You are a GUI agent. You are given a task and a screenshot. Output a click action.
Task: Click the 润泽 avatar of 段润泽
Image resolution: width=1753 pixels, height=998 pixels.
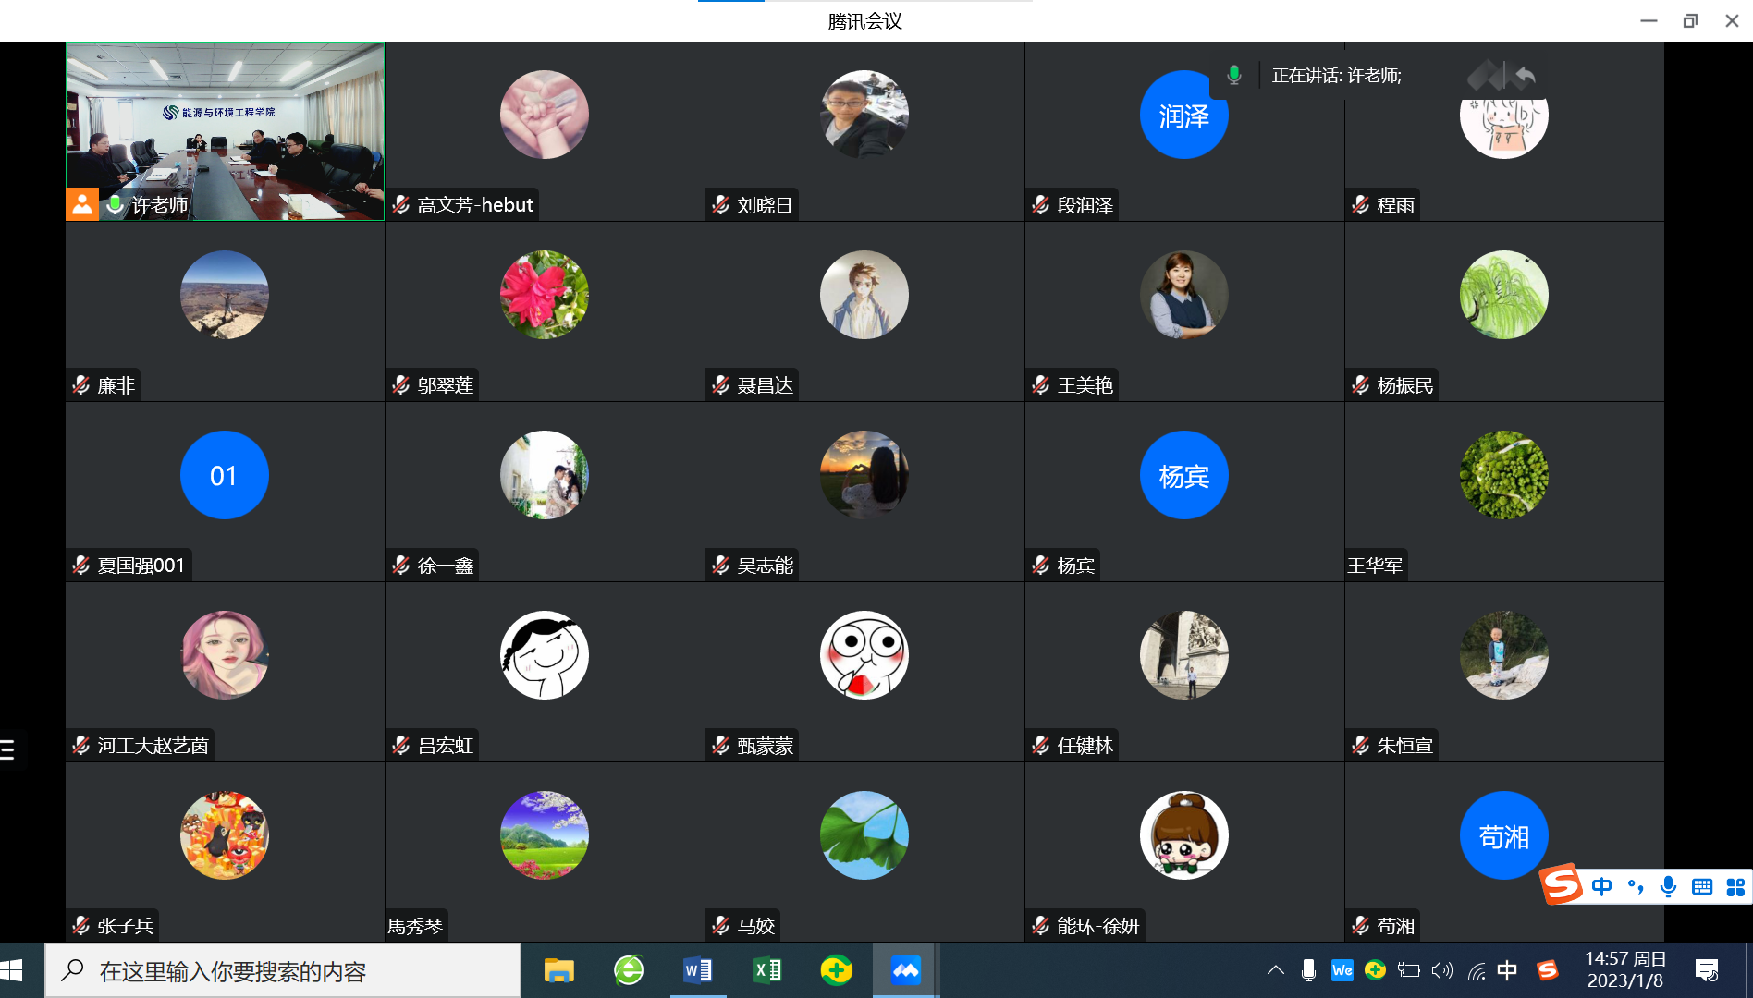point(1183,116)
